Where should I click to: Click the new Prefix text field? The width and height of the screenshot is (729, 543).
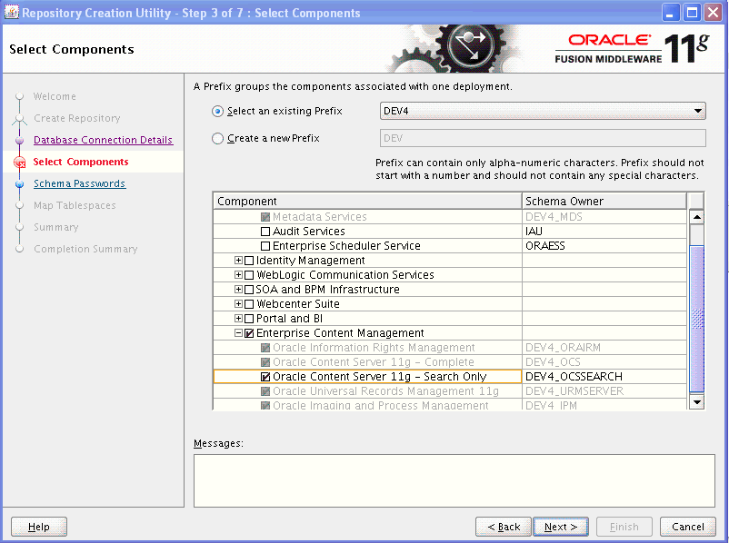click(543, 138)
